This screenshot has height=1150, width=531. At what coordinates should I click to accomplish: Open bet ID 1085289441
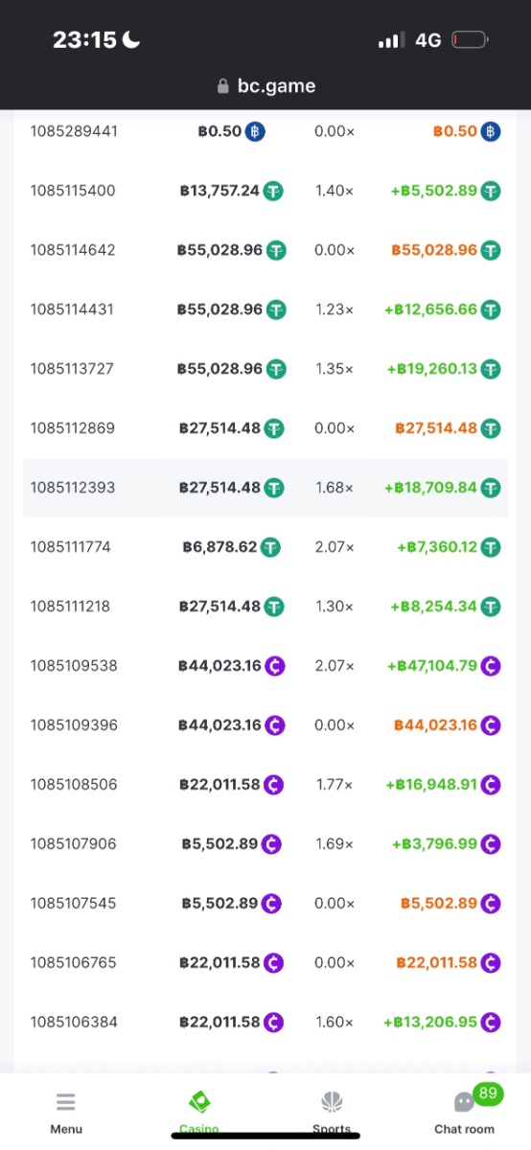(74, 131)
